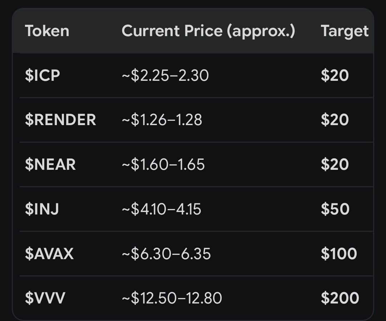
Task: Click the Token column header
Action: 47,31
